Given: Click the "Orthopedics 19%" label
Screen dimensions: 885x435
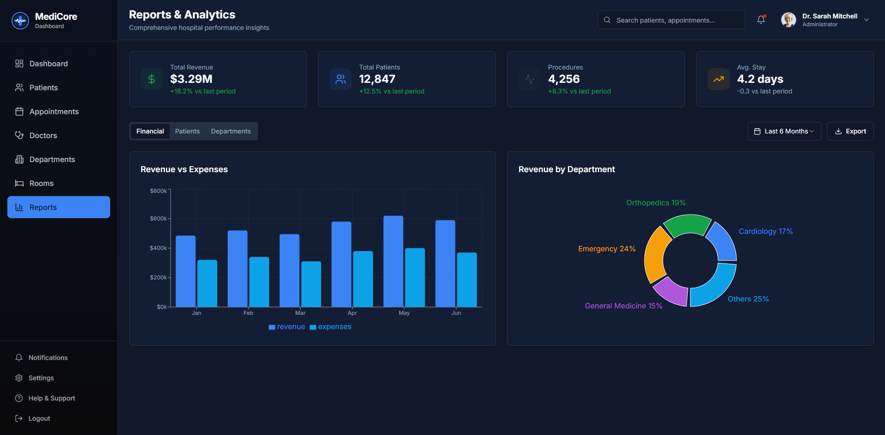Looking at the screenshot, I should [x=656, y=203].
